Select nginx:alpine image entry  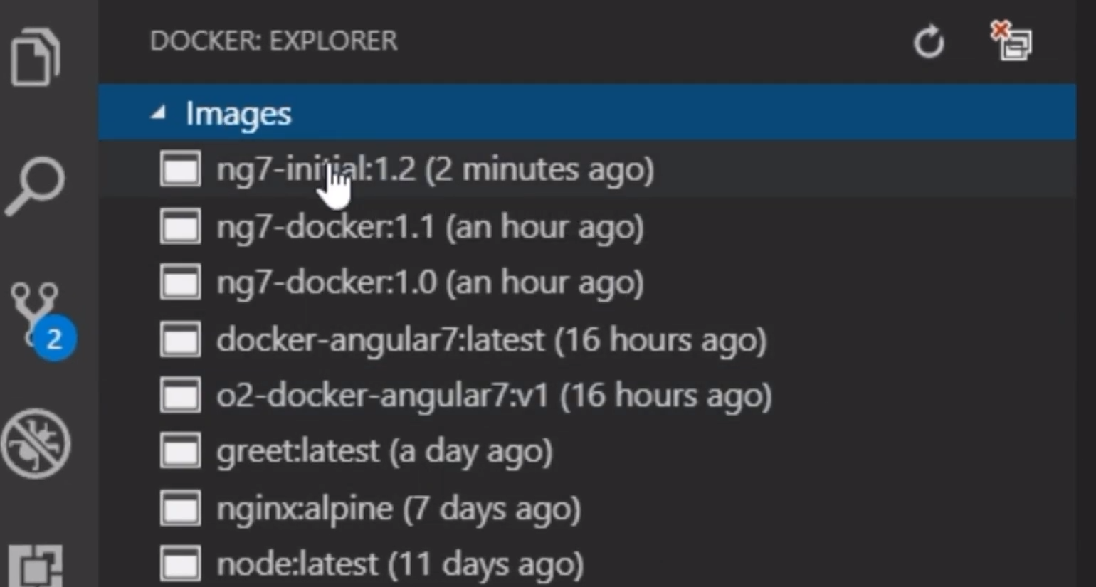pos(587,508)
